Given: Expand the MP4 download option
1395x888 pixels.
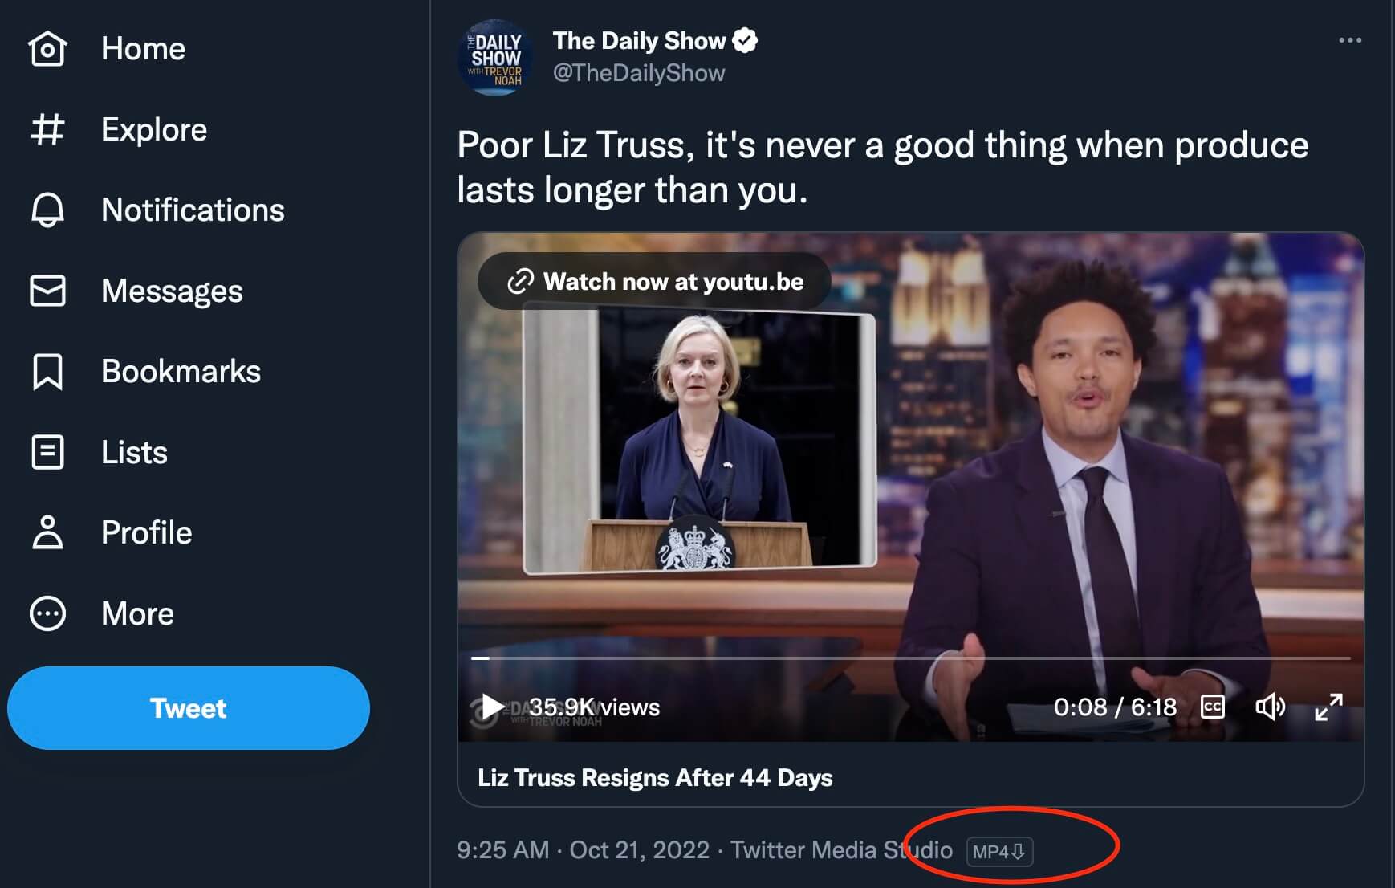Looking at the screenshot, I should click(x=999, y=852).
